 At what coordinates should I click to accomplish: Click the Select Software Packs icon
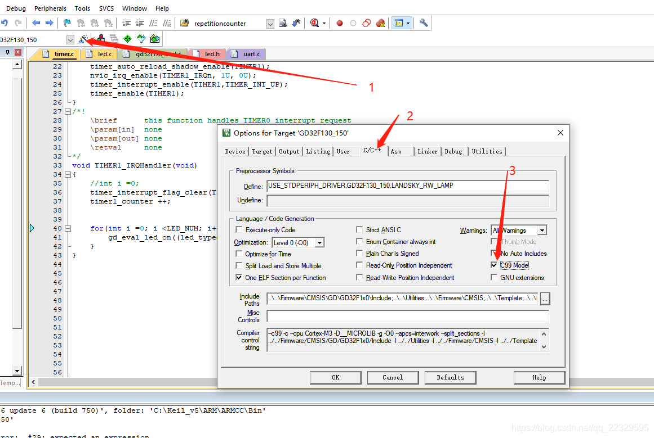pyautogui.click(x=141, y=39)
